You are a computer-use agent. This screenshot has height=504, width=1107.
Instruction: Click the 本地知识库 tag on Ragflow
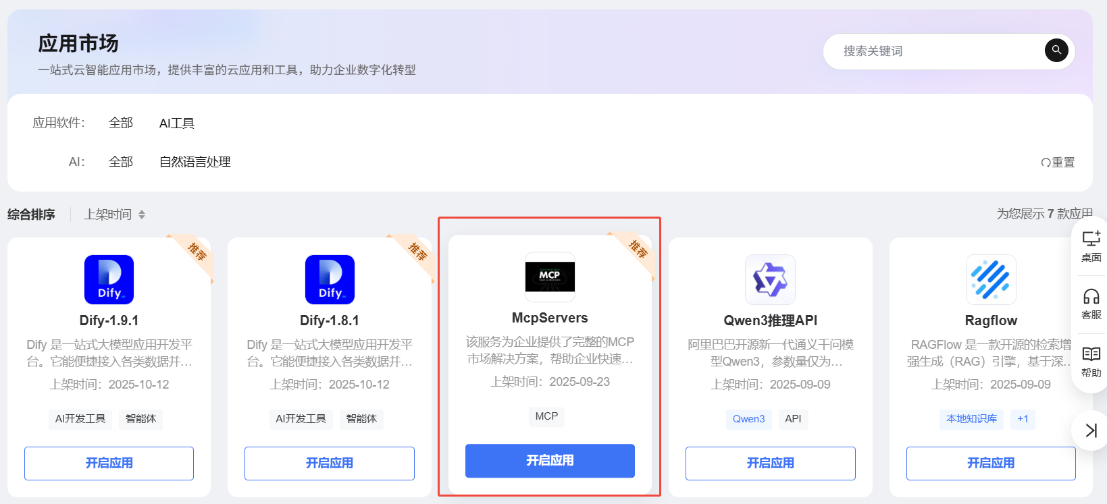tap(971, 419)
